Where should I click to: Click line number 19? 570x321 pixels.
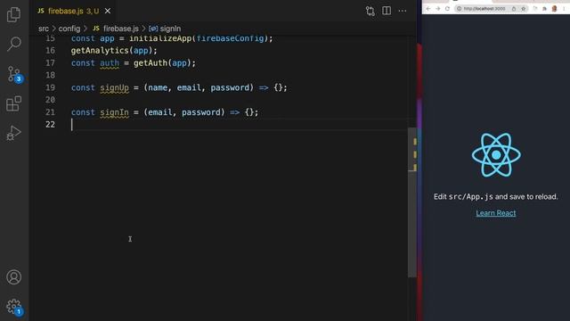pos(50,87)
